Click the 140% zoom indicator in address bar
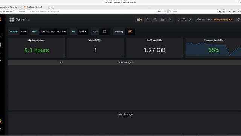 [159, 12]
